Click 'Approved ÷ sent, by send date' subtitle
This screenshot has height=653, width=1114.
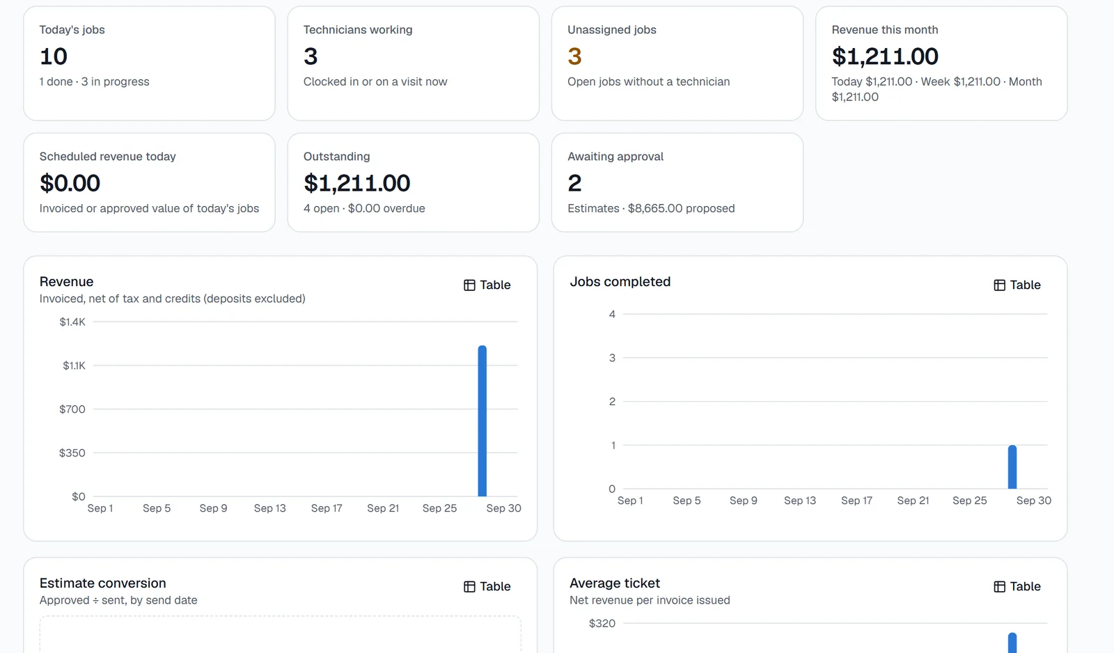point(118,600)
